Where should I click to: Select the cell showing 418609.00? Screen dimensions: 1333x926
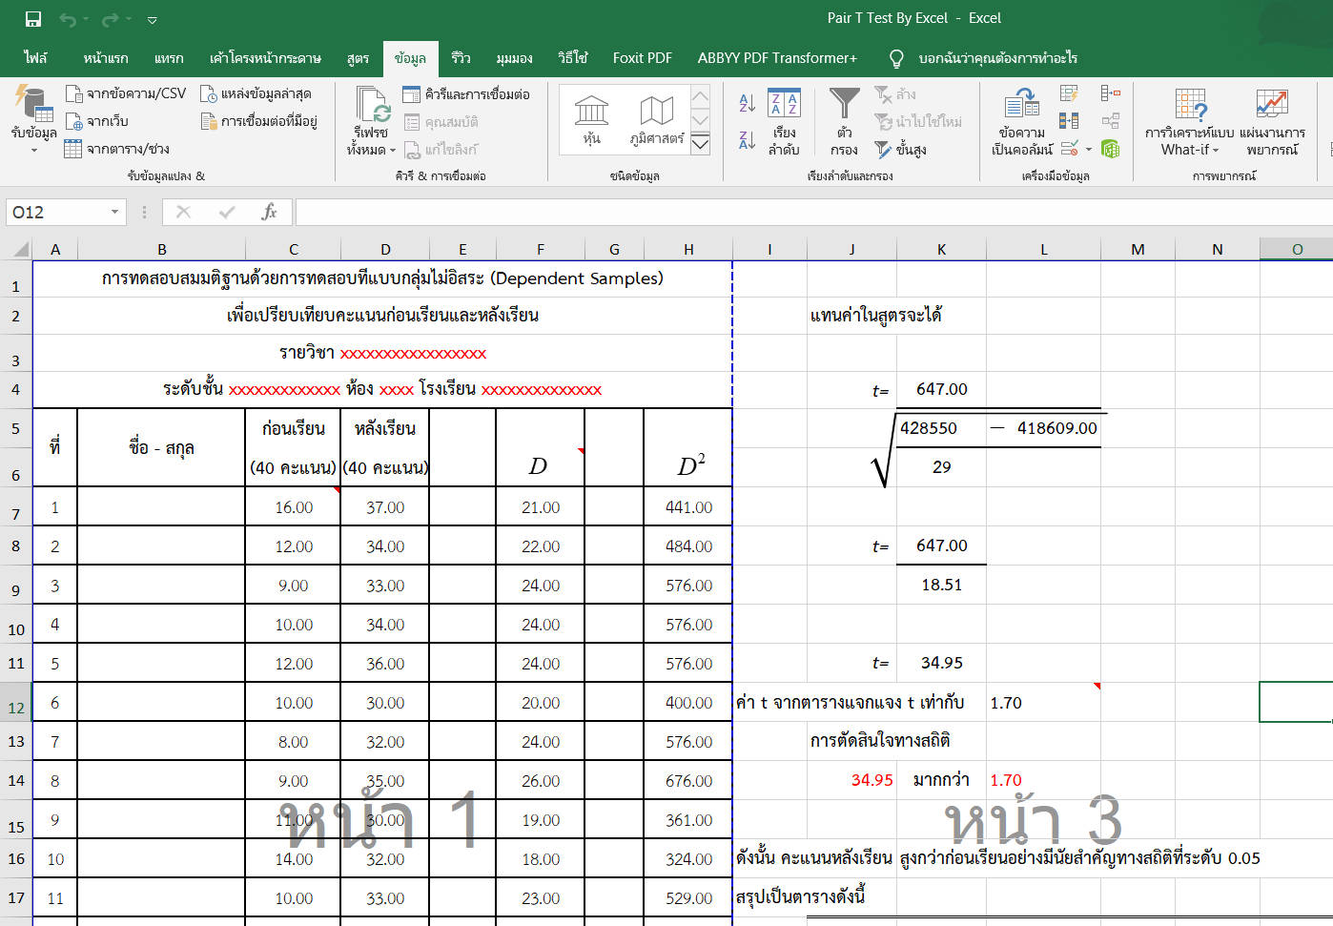(x=1043, y=428)
